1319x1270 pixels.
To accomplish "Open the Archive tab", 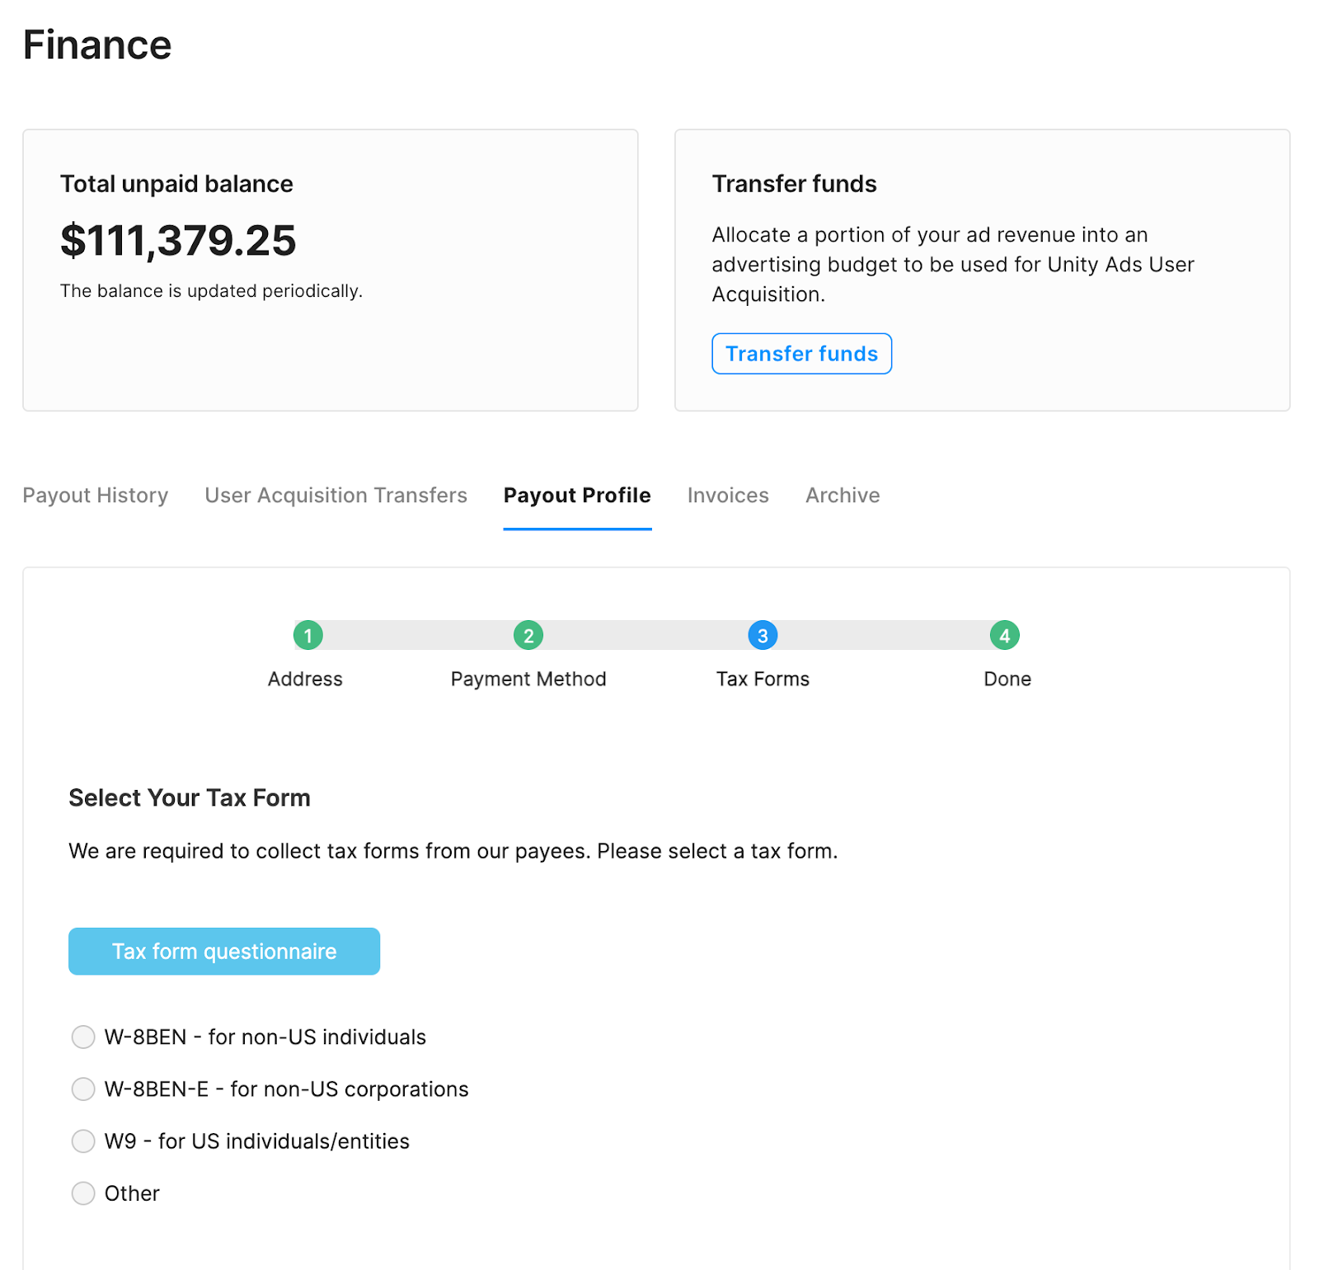I will [843, 495].
